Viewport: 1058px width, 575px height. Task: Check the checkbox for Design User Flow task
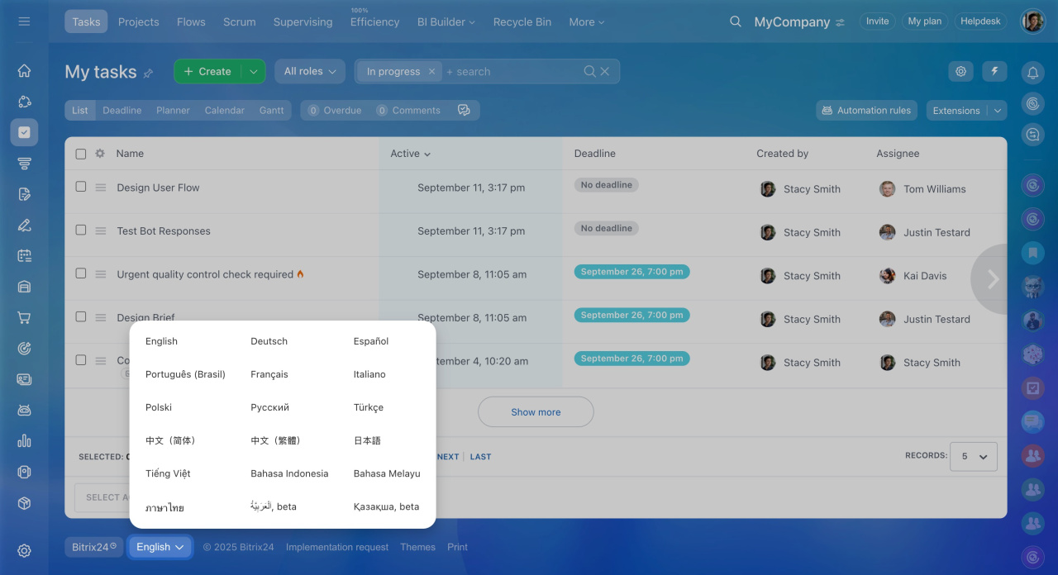click(80, 187)
